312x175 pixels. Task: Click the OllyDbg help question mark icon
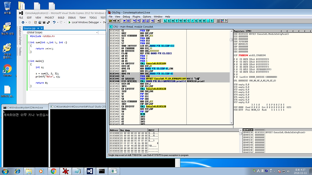pos(226,21)
